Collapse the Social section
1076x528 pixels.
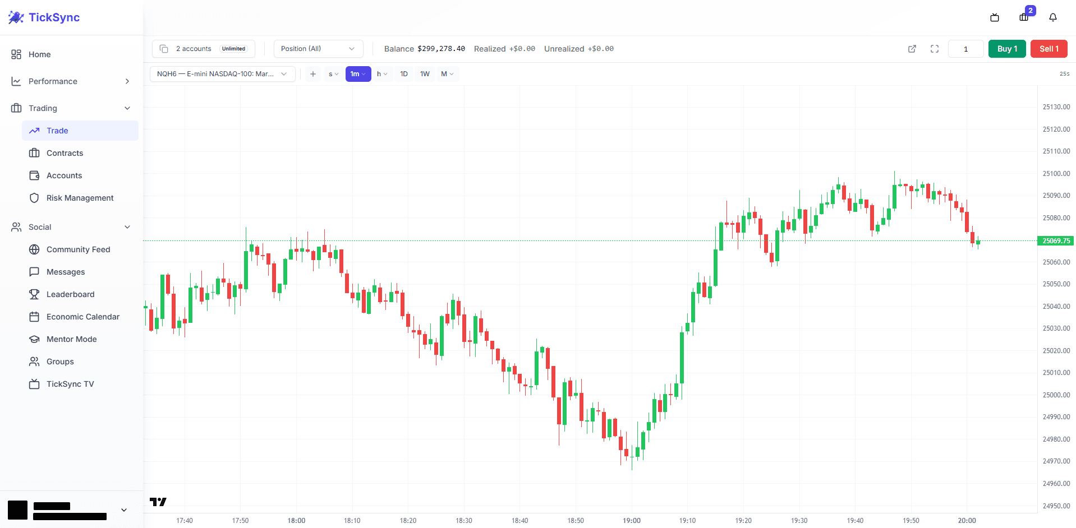127,226
